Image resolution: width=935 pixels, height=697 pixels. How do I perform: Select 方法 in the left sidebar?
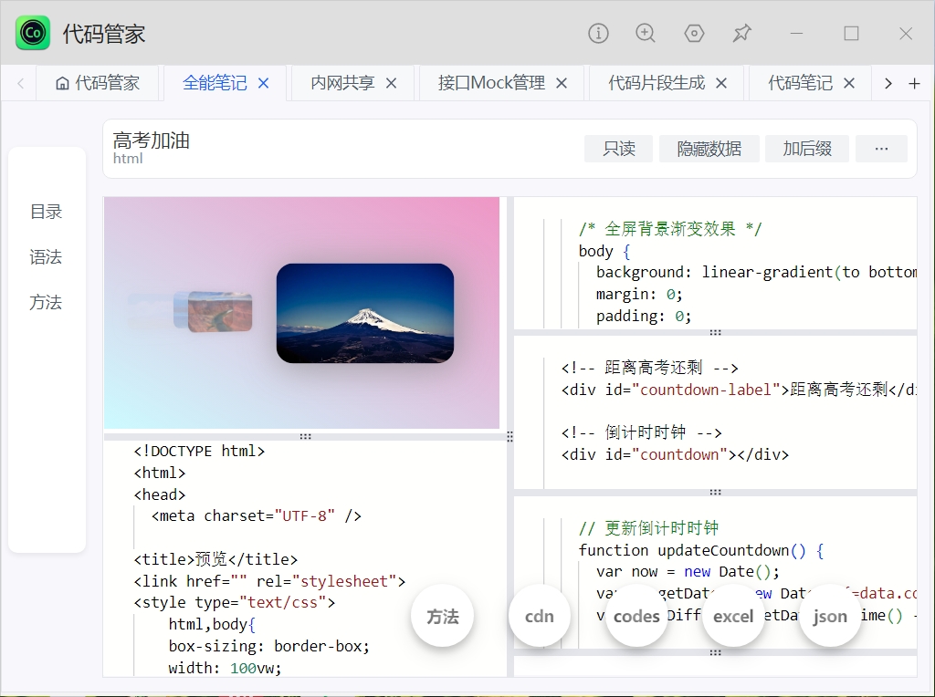click(x=46, y=302)
